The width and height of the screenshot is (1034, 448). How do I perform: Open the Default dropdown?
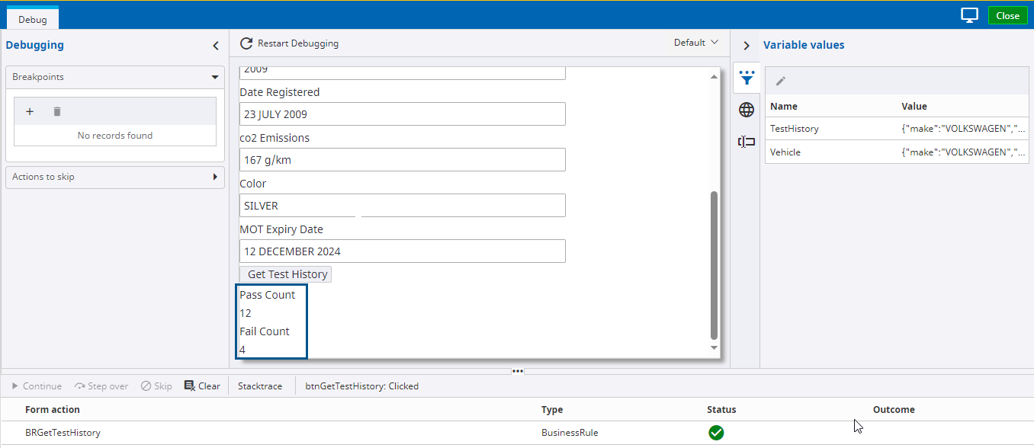pos(696,43)
